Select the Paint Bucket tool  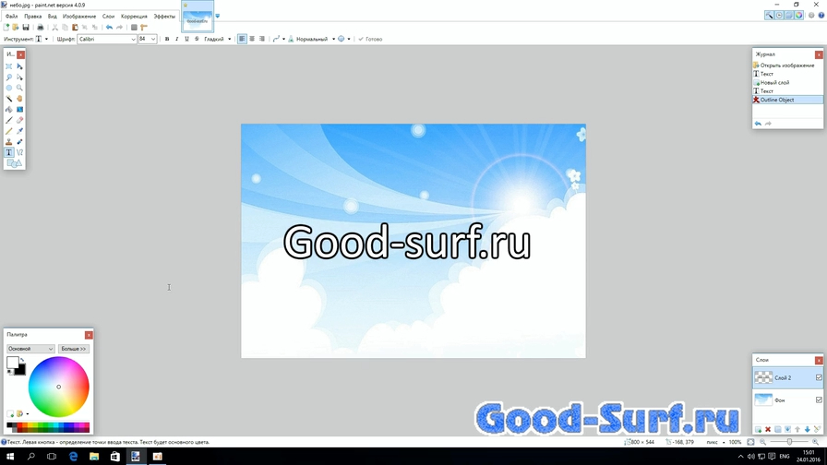9,110
